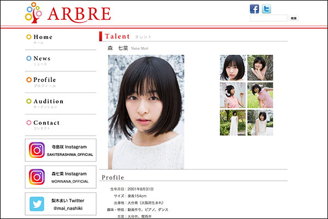
Task: Click Instagram icon for SAKITERASHIMA_OFFICIAL
Action: 37,150
